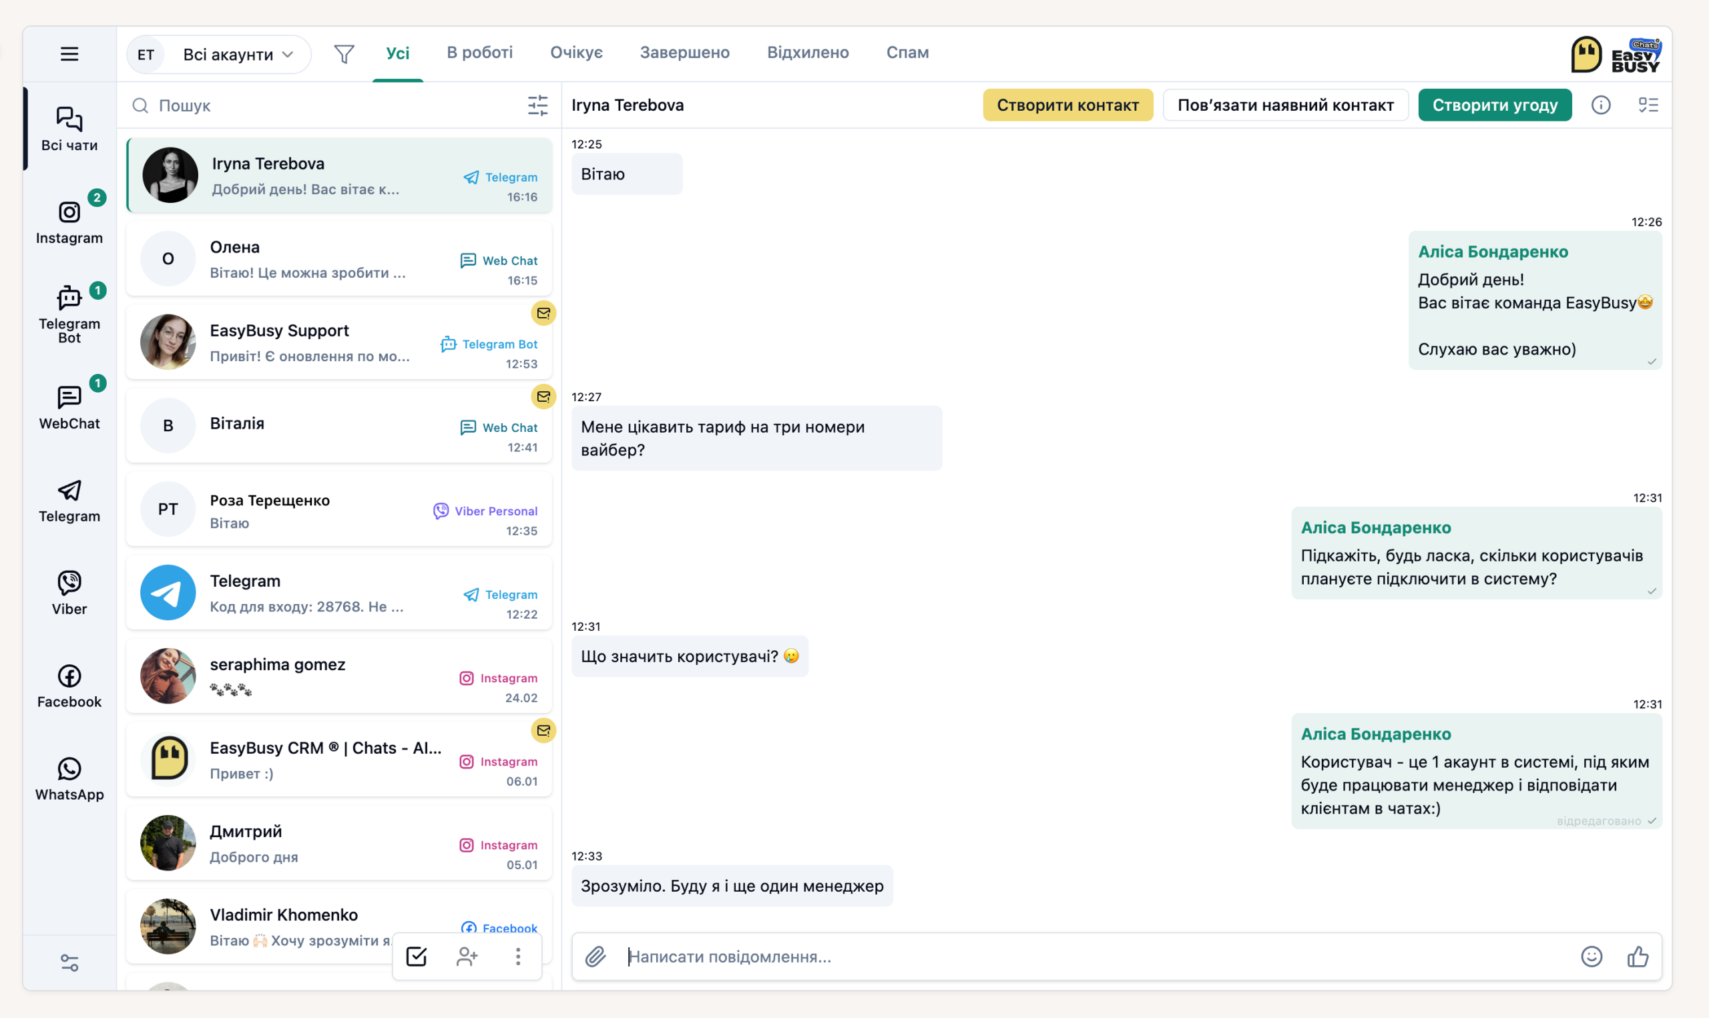The height and width of the screenshot is (1018, 1709).
Task: Open the emoji picker
Action: 1591,957
